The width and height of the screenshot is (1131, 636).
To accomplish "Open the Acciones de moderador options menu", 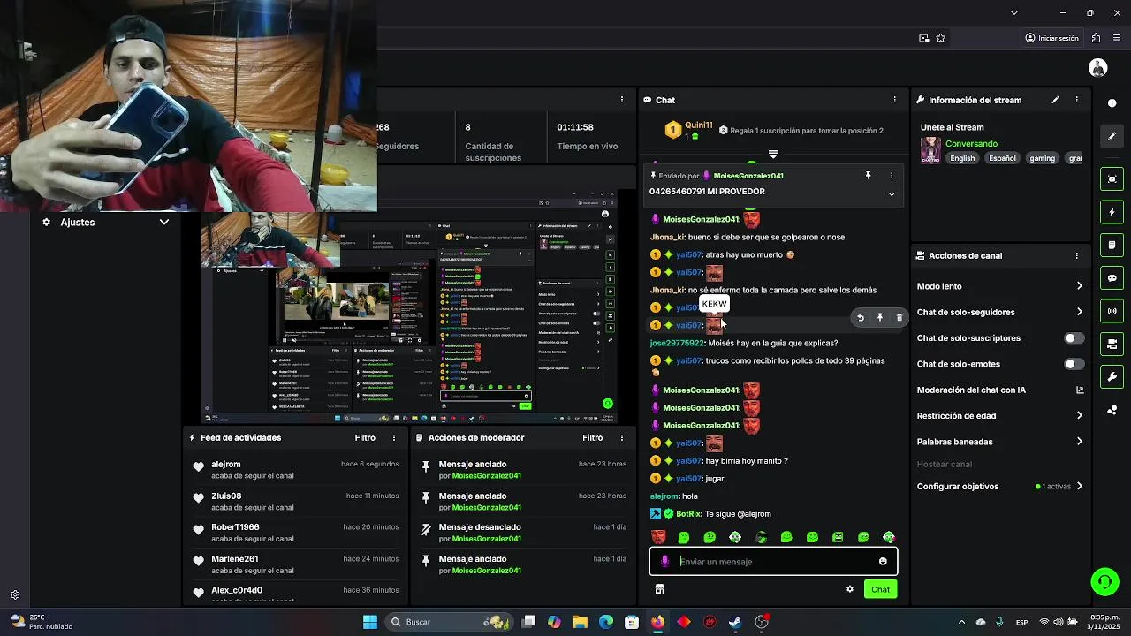I will [x=622, y=438].
